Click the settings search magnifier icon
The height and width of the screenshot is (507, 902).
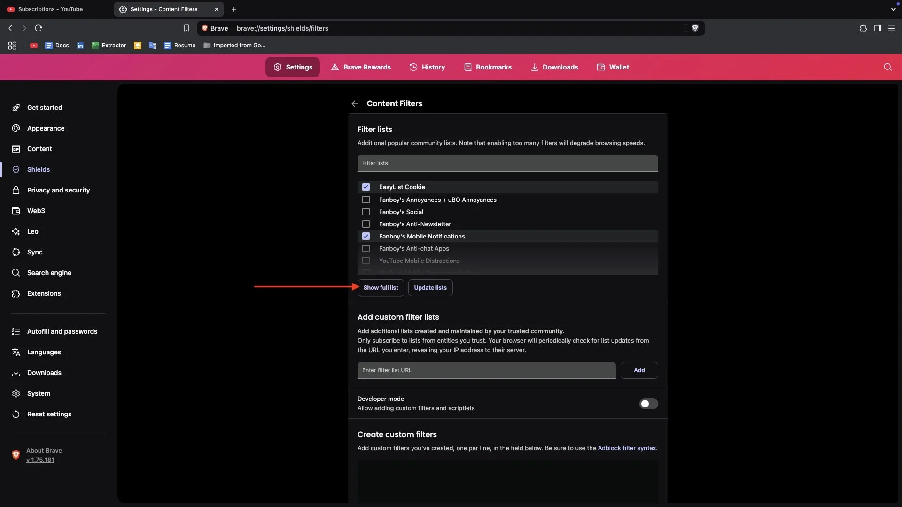tap(887, 67)
